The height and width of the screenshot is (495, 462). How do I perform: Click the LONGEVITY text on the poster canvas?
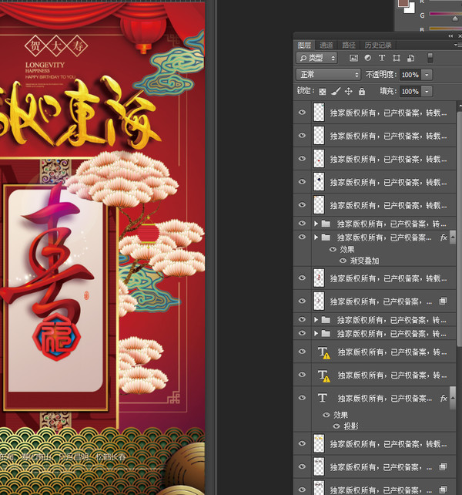click(x=45, y=65)
